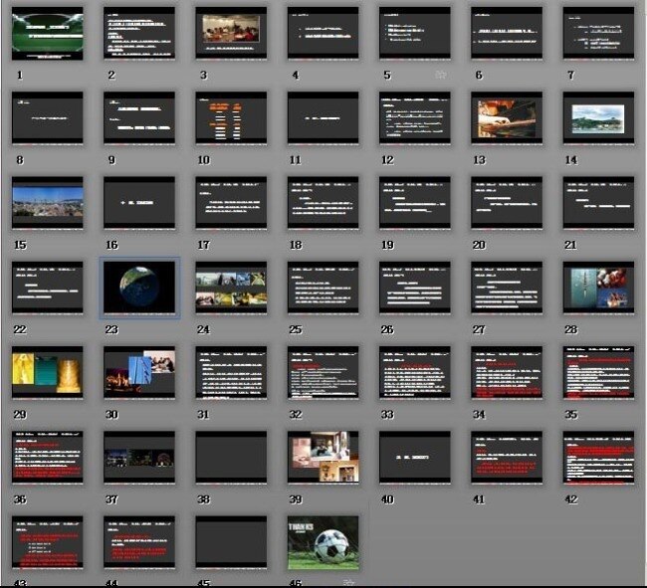Select slide 29 with yellow and teal images
The height and width of the screenshot is (588, 647).
tap(48, 373)
